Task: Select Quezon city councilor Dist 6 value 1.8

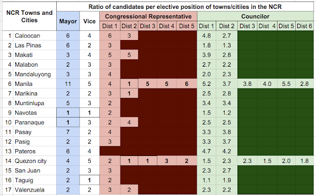Action: pyautogui.click(x=305, y=161)
